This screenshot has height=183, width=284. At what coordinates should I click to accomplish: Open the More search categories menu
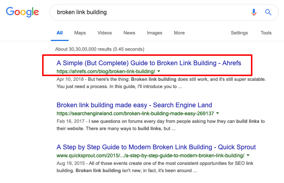(179, 33)
